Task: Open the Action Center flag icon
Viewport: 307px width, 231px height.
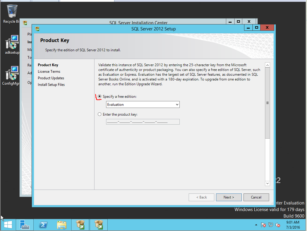Action: click(x=263, y=225)
